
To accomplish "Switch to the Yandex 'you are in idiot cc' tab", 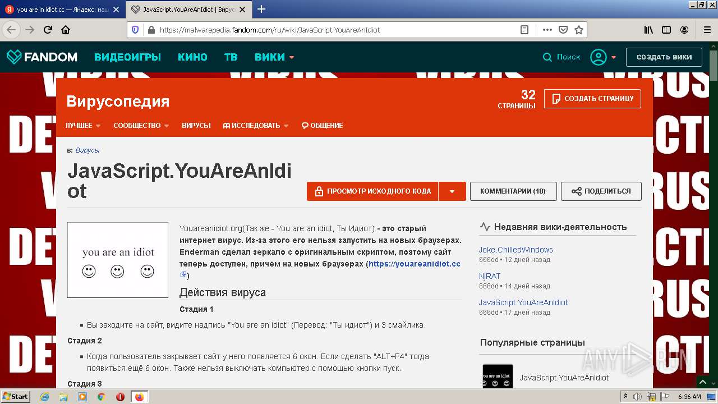I will tap(63, 10).
